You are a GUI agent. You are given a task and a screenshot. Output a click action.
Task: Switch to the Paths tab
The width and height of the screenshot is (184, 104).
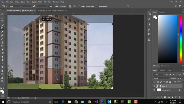[x=170, y=70]
